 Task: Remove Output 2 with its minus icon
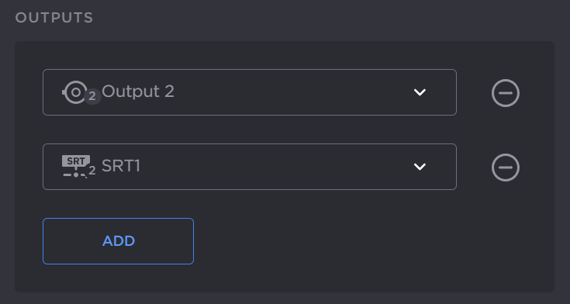click(x=506, y=93)
